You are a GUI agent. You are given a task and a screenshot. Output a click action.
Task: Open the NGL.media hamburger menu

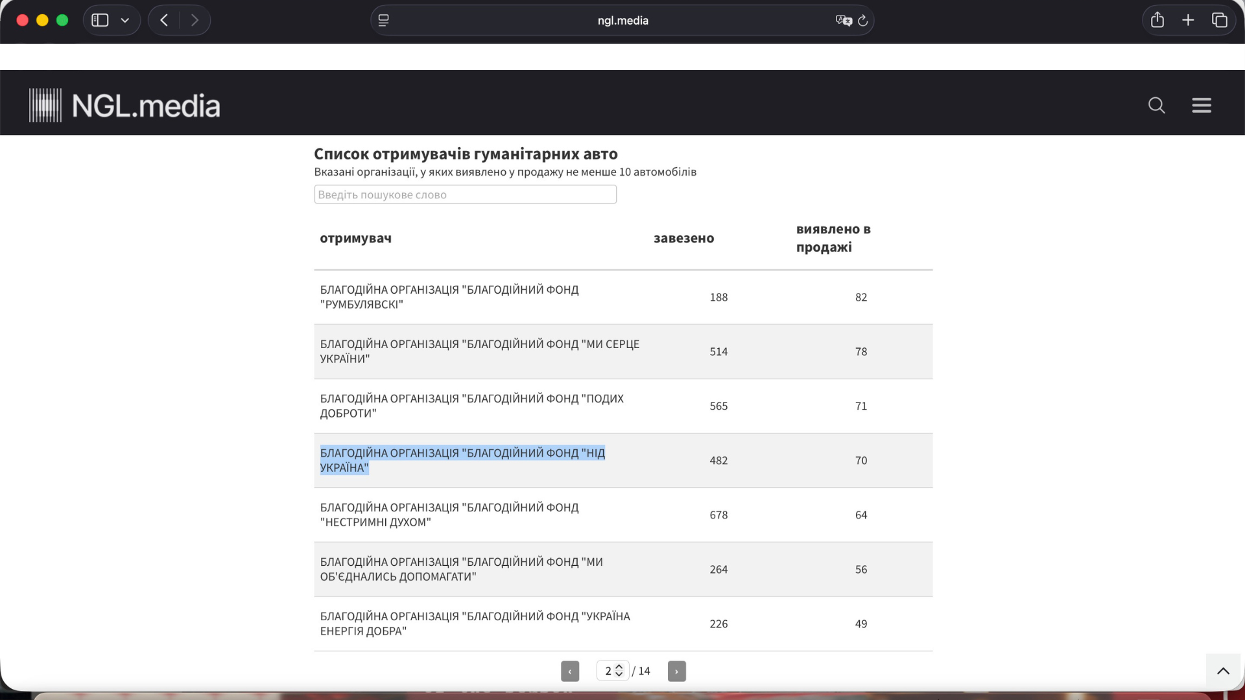[x=1202, y=105]
